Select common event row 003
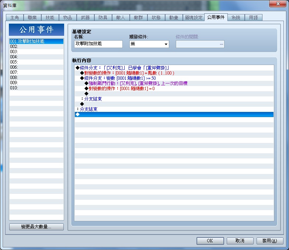 coord(36,52)
